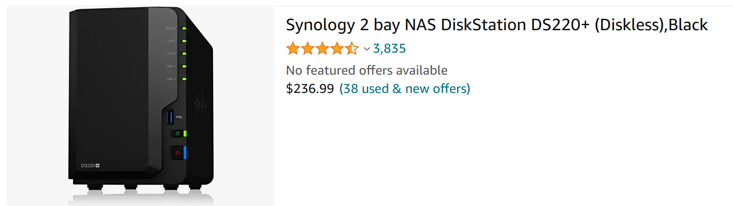The image size is (733, 206).
Task: Click the LAN 1 LED indicator
Action: (x=184, y=41)
